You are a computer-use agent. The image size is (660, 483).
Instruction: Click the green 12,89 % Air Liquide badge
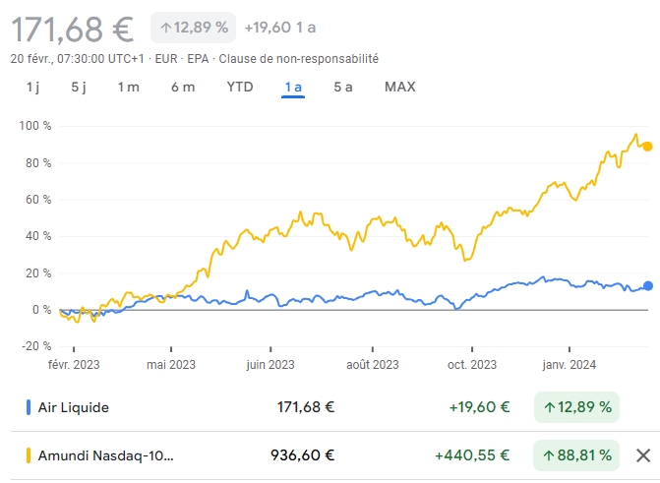[576, 407]
